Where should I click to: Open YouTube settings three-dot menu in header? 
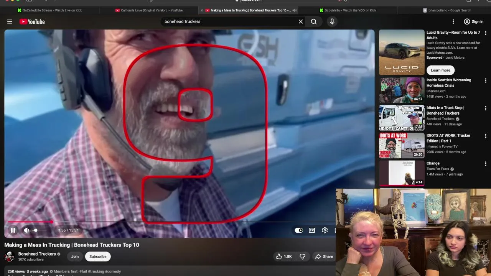pos(453,21)
